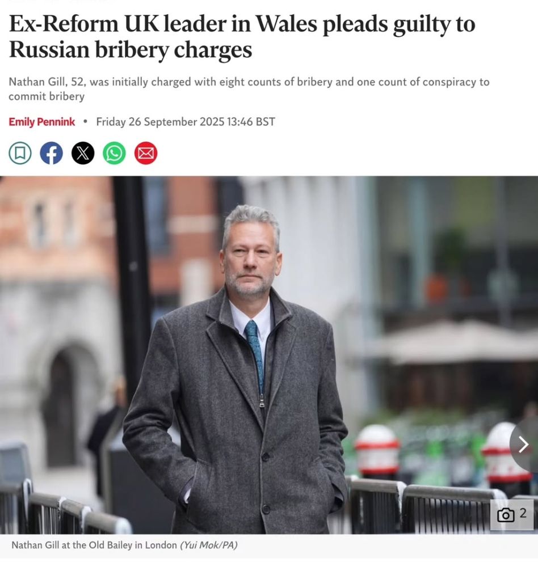Click the Yui Mok/PA photo credit
The image size is (538, 567).
209,545
